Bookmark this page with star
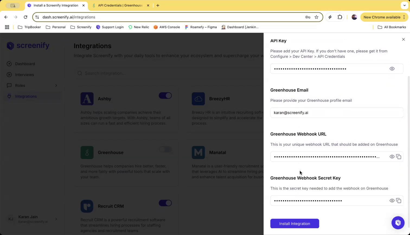Viewport: 410px width, 235px height. tap(316, 17)
